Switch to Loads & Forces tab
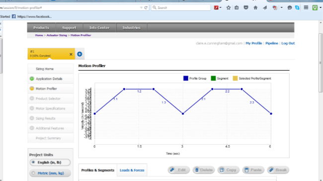This screenshot has height=181, width=323. 132,170
